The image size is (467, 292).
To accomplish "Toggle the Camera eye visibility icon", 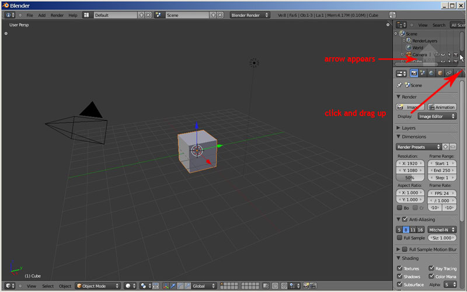I will coord(442,54).
